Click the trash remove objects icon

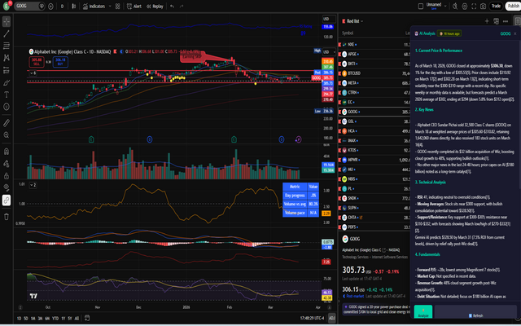tap(7, 217)
